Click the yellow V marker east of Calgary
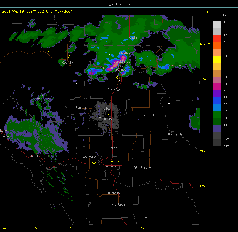Screen dimensions: 238x232 point(118,161)
